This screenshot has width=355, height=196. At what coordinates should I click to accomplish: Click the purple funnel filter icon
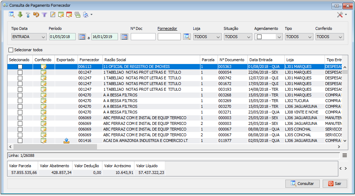(44, 15)
